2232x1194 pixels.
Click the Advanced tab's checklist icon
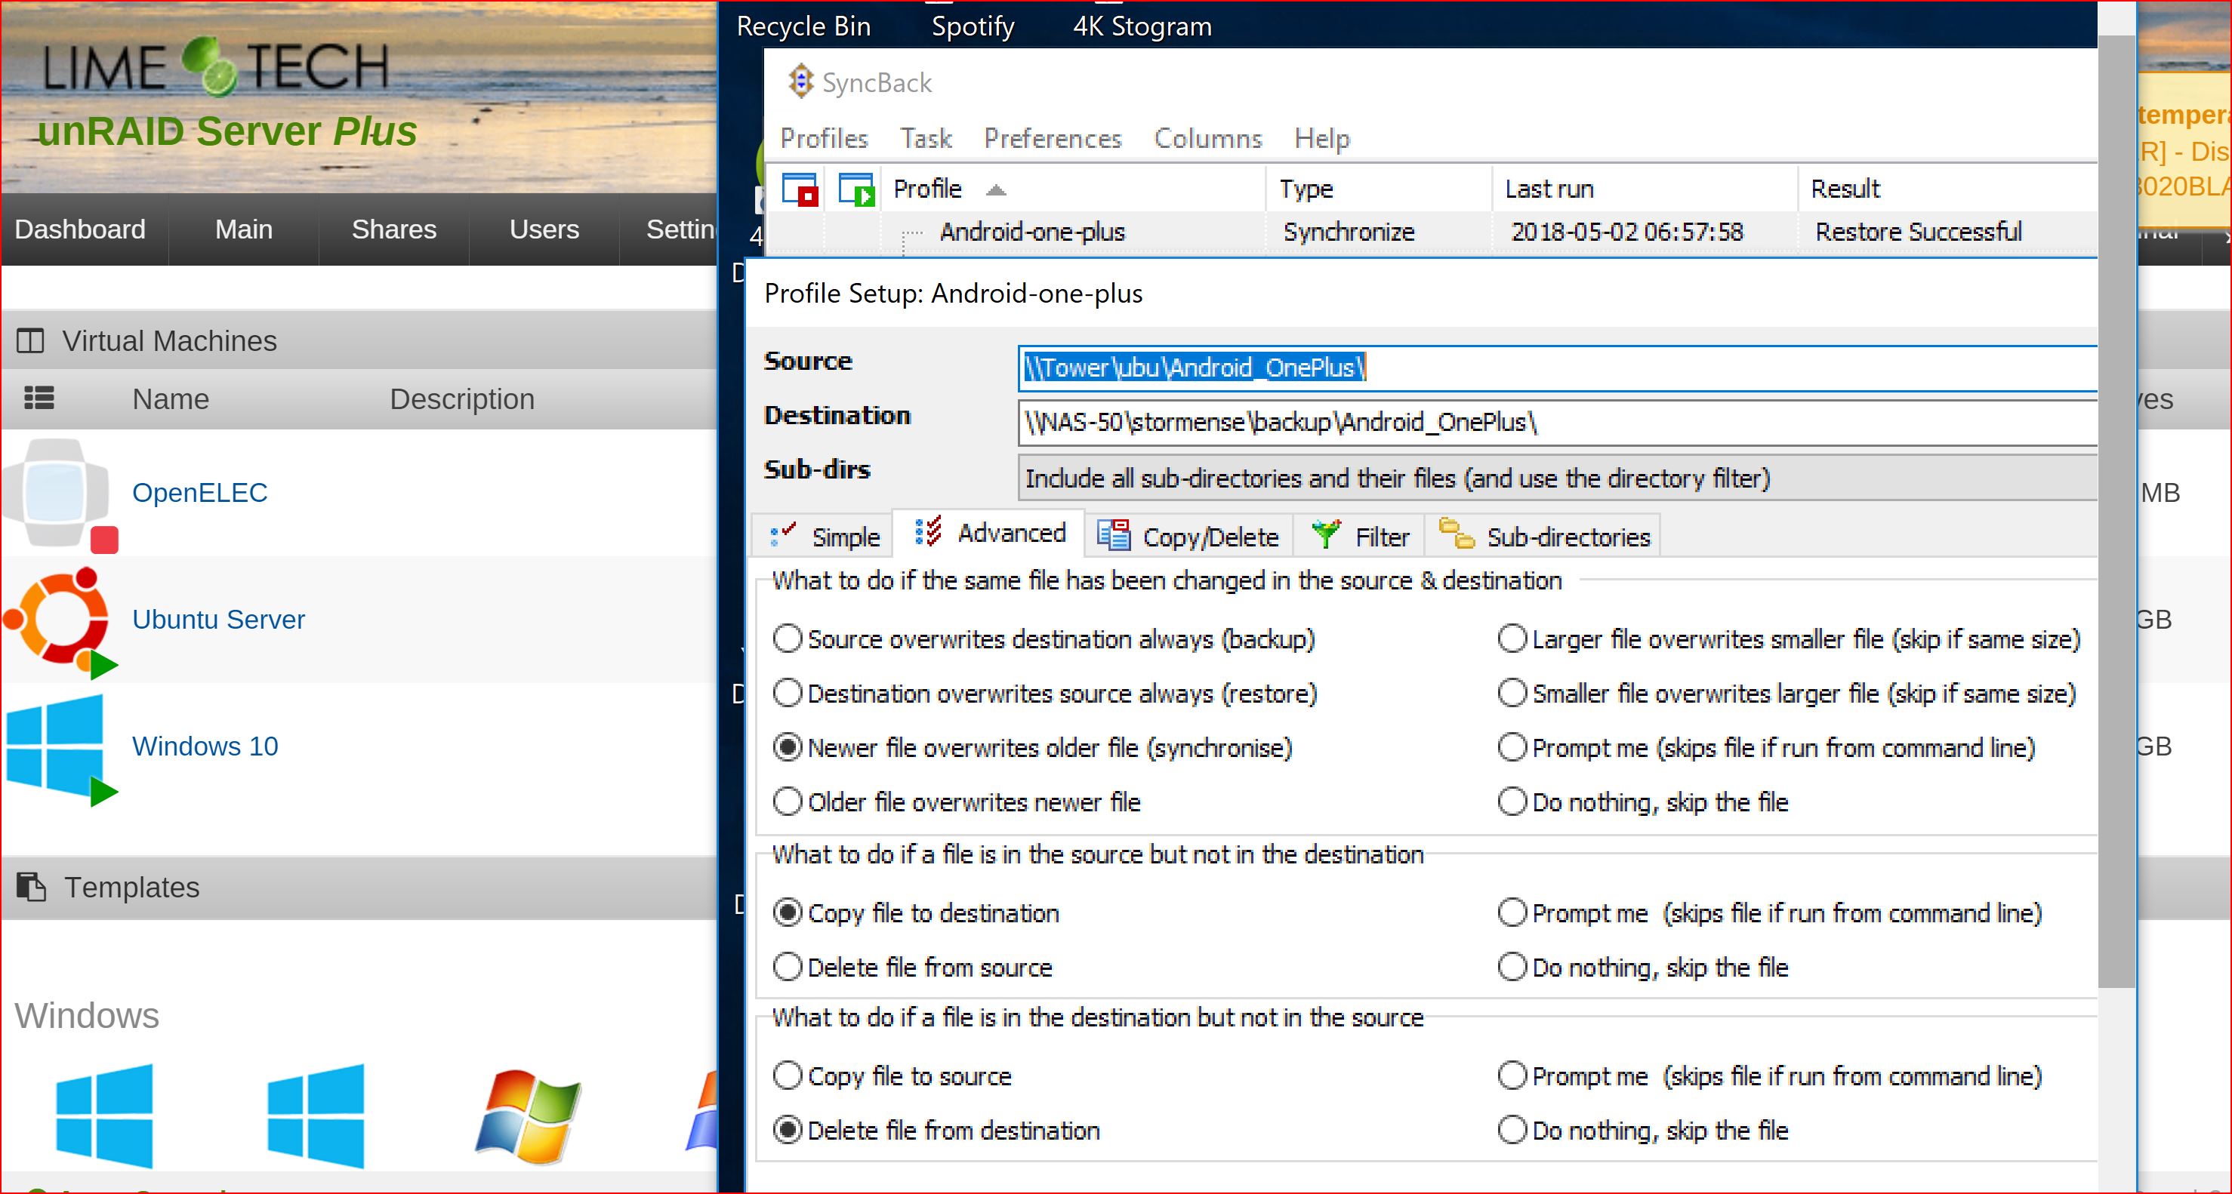tap(928, 531)
